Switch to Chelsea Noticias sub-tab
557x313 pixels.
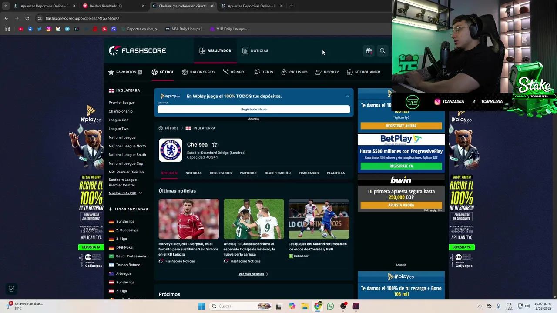[x=194, y=173]
